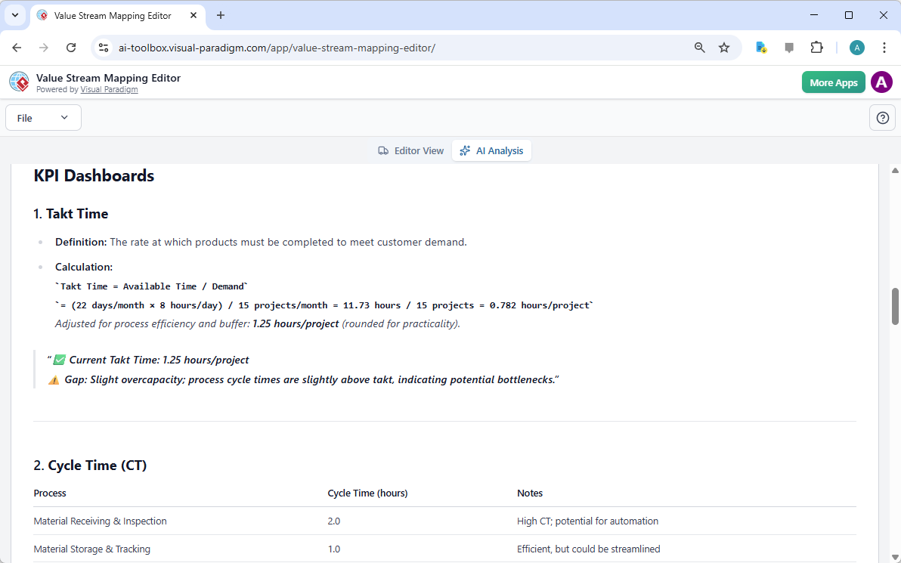
Task: Click the More Apps button
Action: tap(833, 82)
